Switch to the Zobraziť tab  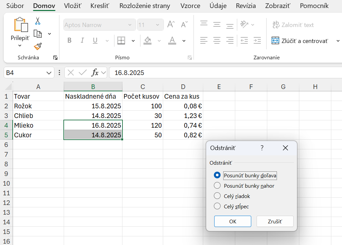click(278, 6)
